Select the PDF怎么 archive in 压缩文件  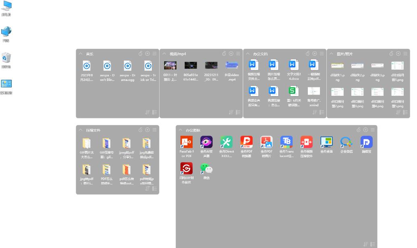click(107, 169)
